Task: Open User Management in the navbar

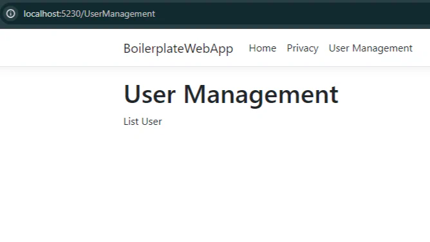Action: point(371,48)
